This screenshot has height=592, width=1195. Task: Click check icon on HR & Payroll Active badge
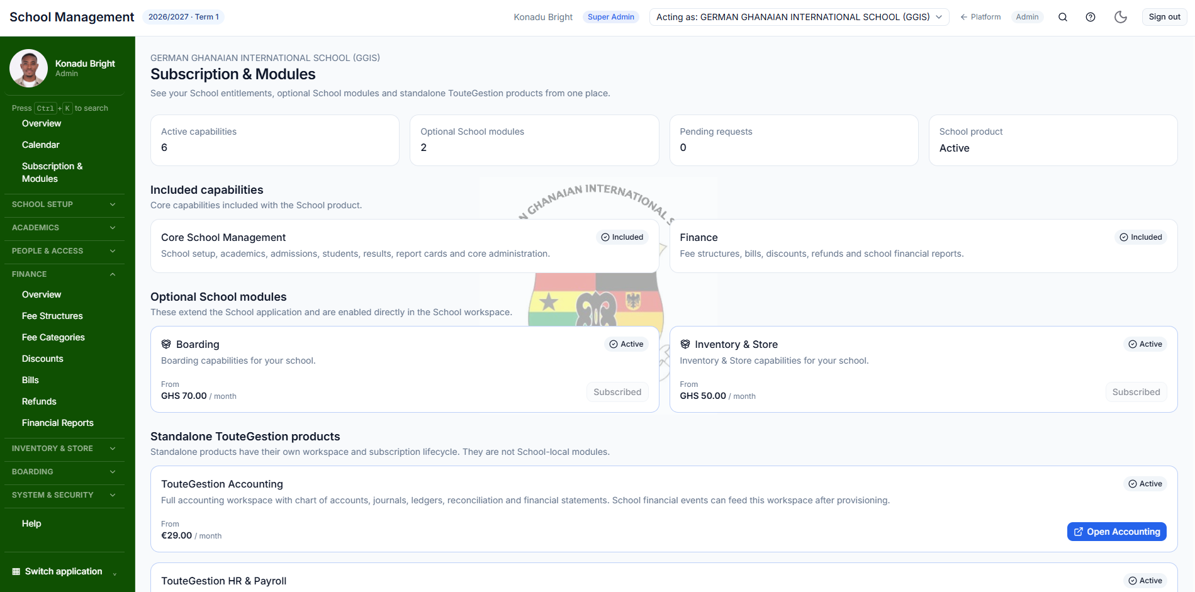coord(1133,581)
